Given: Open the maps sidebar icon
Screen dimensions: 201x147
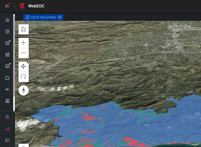Looking at the screenshot, I should tap(7, 43).
